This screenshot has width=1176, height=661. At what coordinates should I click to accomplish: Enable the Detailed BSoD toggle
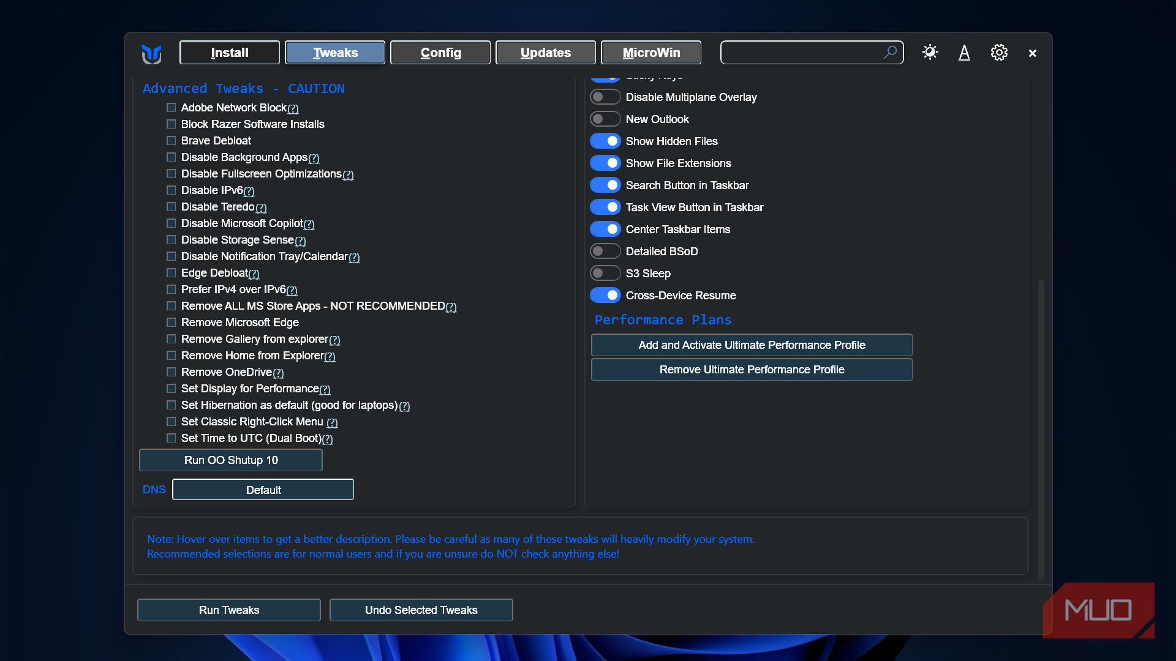[605, 251]
